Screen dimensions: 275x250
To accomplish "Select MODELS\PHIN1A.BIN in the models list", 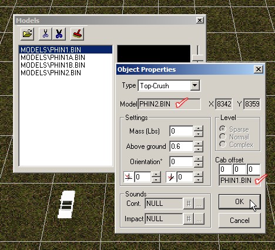I will 53,58.
